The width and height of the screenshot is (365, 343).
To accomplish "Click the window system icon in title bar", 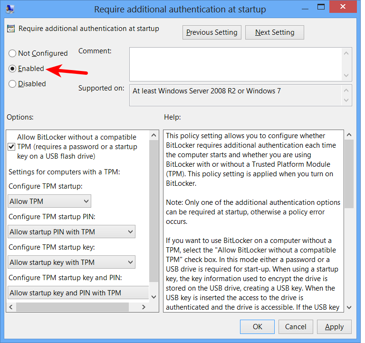I will click(10, 9).
